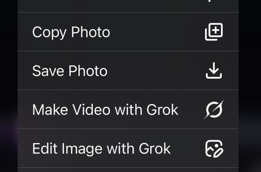Click the word "Image" in the Edit row
This screenshot has height=172, width=261.
pyautogui.click(x=83, y=149)
